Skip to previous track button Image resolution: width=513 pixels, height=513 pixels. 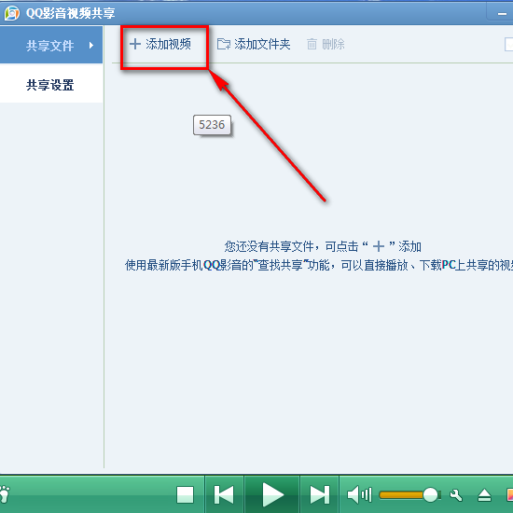(224, 494)
